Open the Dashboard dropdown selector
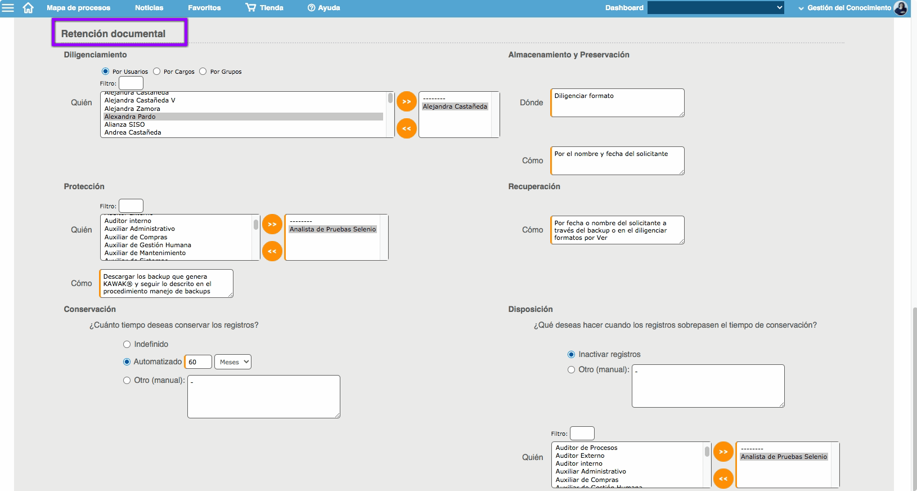The width and height of the screenshot is (917, 491). (x=716, y=7)
